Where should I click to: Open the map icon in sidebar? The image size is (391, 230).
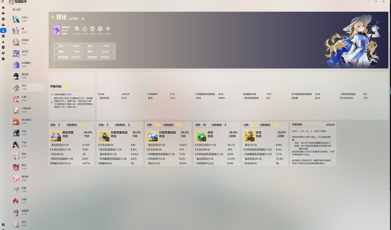[x=3, y=53]
